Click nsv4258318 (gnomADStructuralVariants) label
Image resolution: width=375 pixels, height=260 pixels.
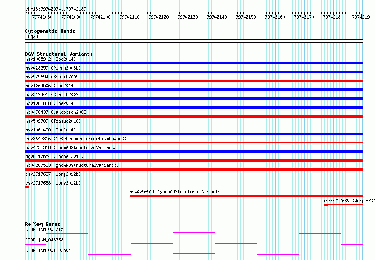click(x=72, y=147)
